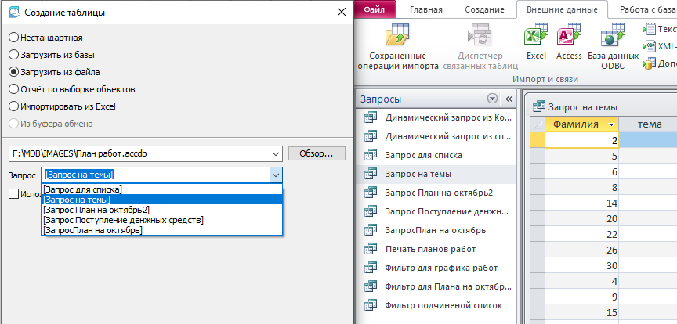Viewport: 677px width, 324px height.
Task: Click the Access import icon
Action: coord(569,36)
